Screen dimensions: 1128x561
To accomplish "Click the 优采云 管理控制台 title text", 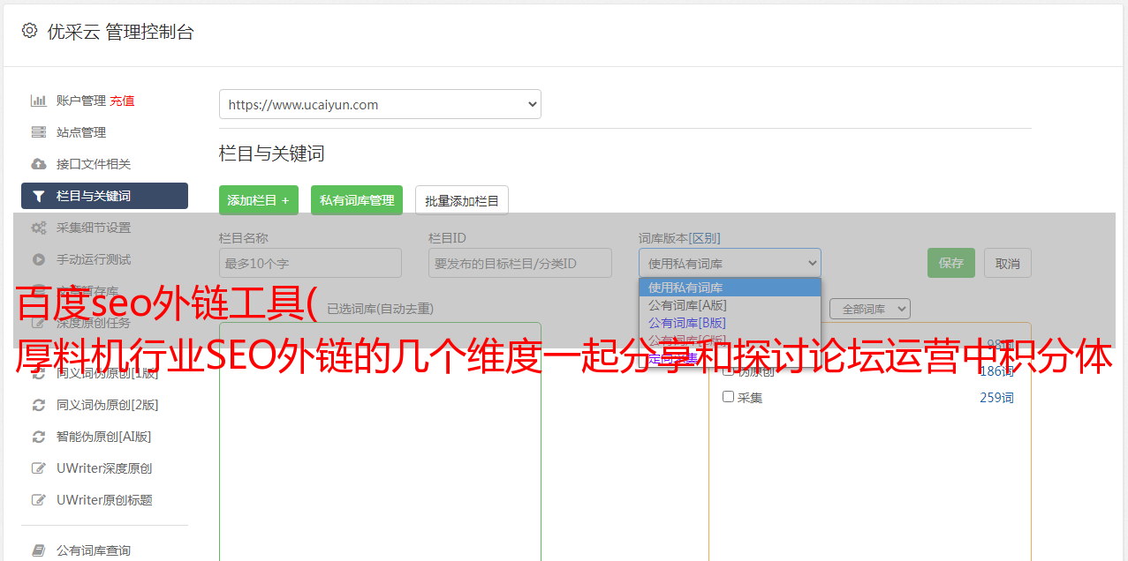I will [120, 32].
